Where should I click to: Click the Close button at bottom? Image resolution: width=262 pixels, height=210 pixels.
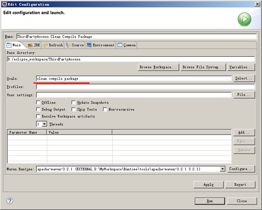(x=242, y=201)
